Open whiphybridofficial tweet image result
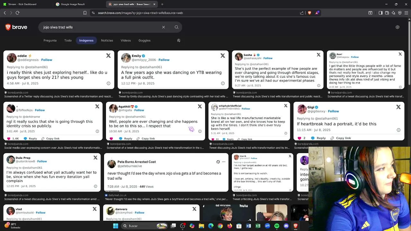Viewport: 411px width, 231px height. tap(249, 121)
